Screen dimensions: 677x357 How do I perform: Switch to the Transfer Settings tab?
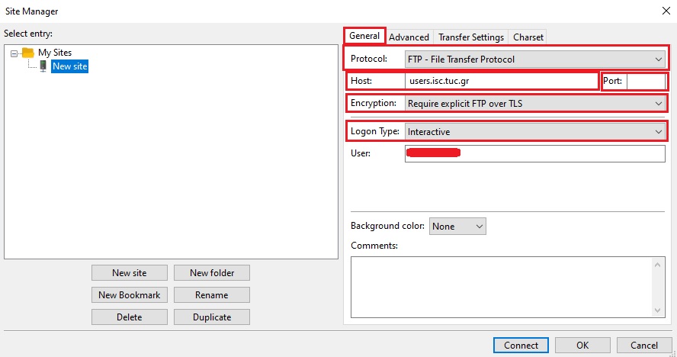(x=470, y=37)
